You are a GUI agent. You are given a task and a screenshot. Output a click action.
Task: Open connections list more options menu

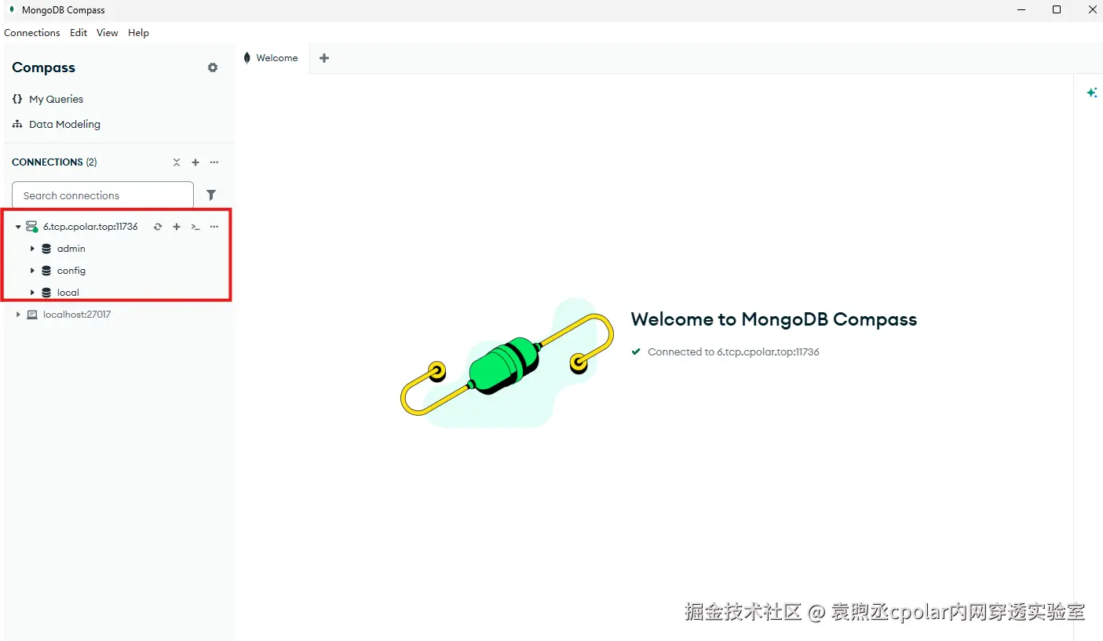click(x=214, y=162)
